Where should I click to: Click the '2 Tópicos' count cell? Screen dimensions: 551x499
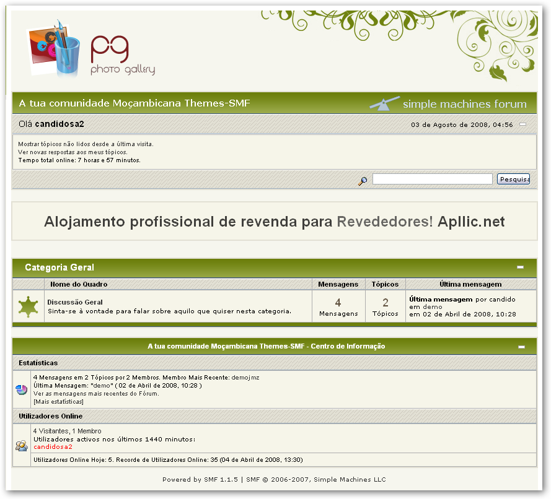tap(386, 306)
